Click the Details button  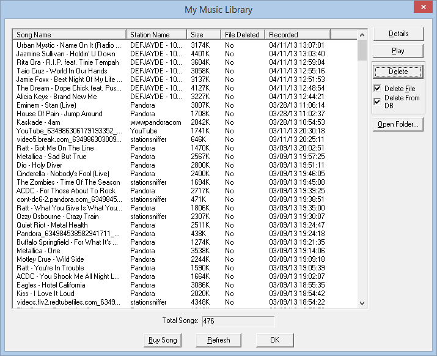(x=398, y=34)
